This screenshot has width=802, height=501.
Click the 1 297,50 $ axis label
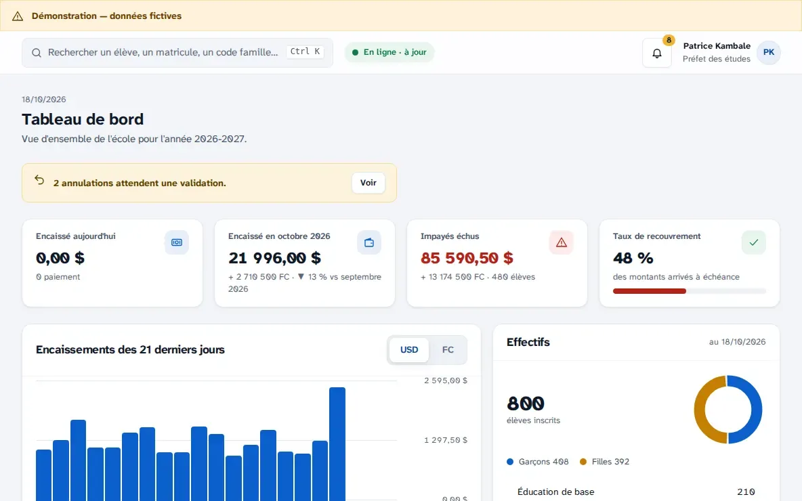tap(446, 440)
